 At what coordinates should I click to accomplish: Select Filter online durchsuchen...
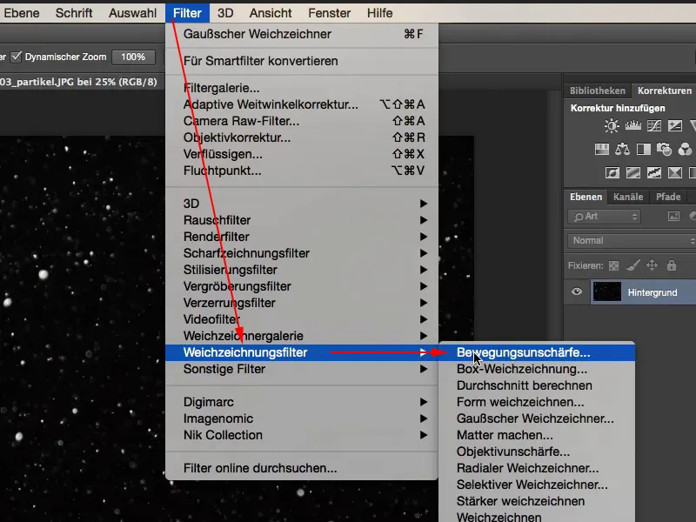point(302,468)
